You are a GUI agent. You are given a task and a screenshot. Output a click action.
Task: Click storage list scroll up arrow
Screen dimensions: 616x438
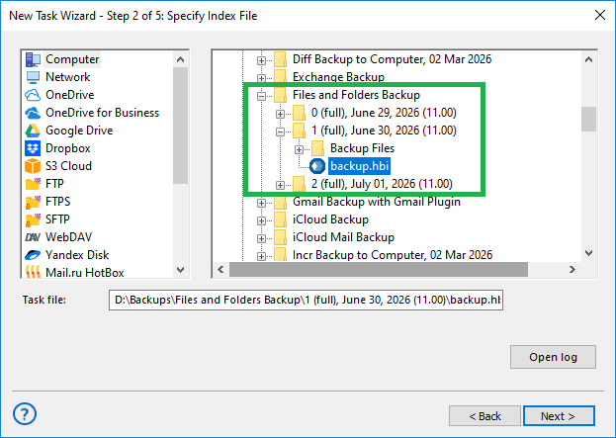[180, 59]
